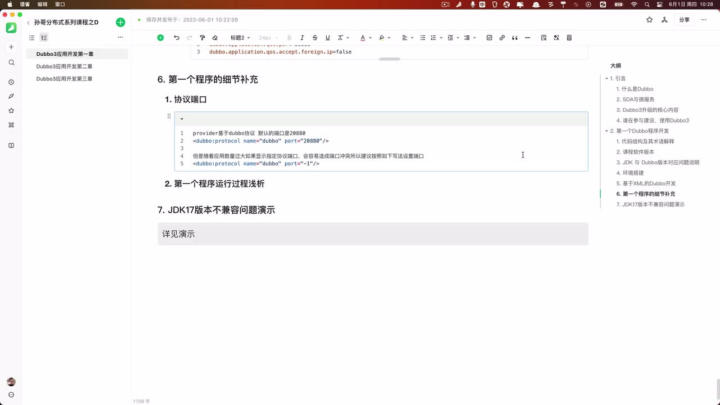Switch sidebar to flat list view
The height and width of the screenshot is (405, 720).
point(31,38)
